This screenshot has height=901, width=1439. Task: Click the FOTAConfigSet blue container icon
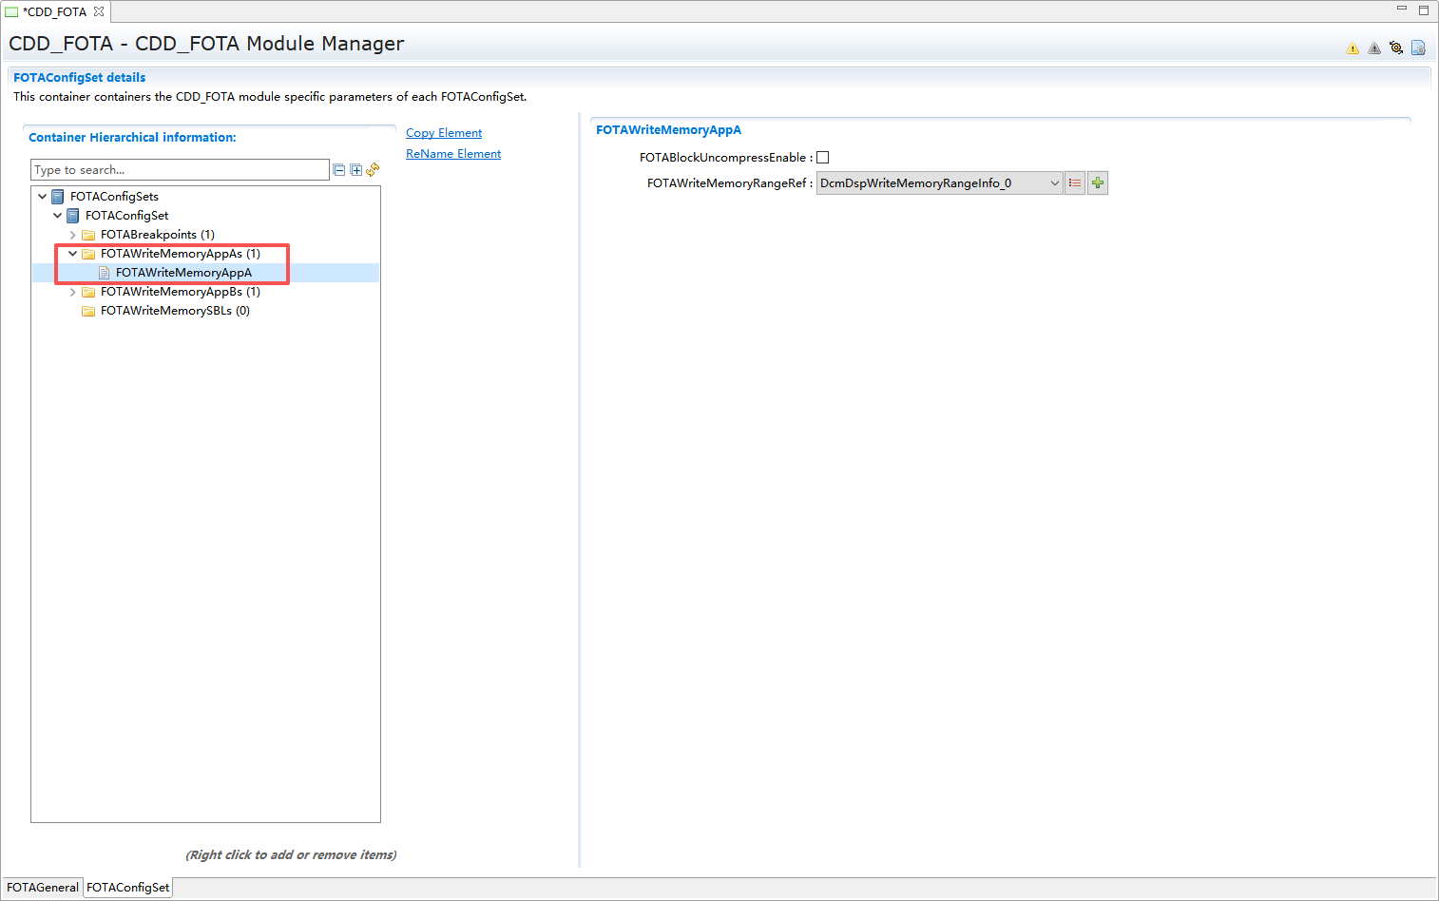(73, 216)
